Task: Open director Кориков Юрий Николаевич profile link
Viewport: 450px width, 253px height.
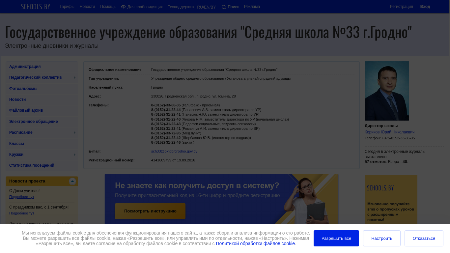Action: pyautogui.click(x=389, y=132)
